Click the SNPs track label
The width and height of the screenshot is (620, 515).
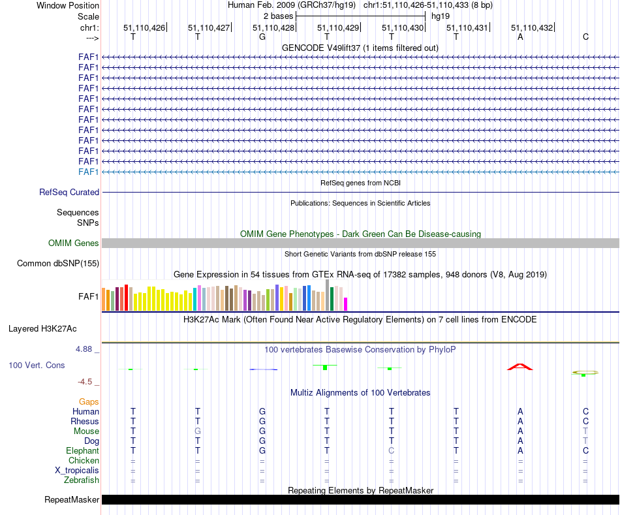[x=88, y=223]
